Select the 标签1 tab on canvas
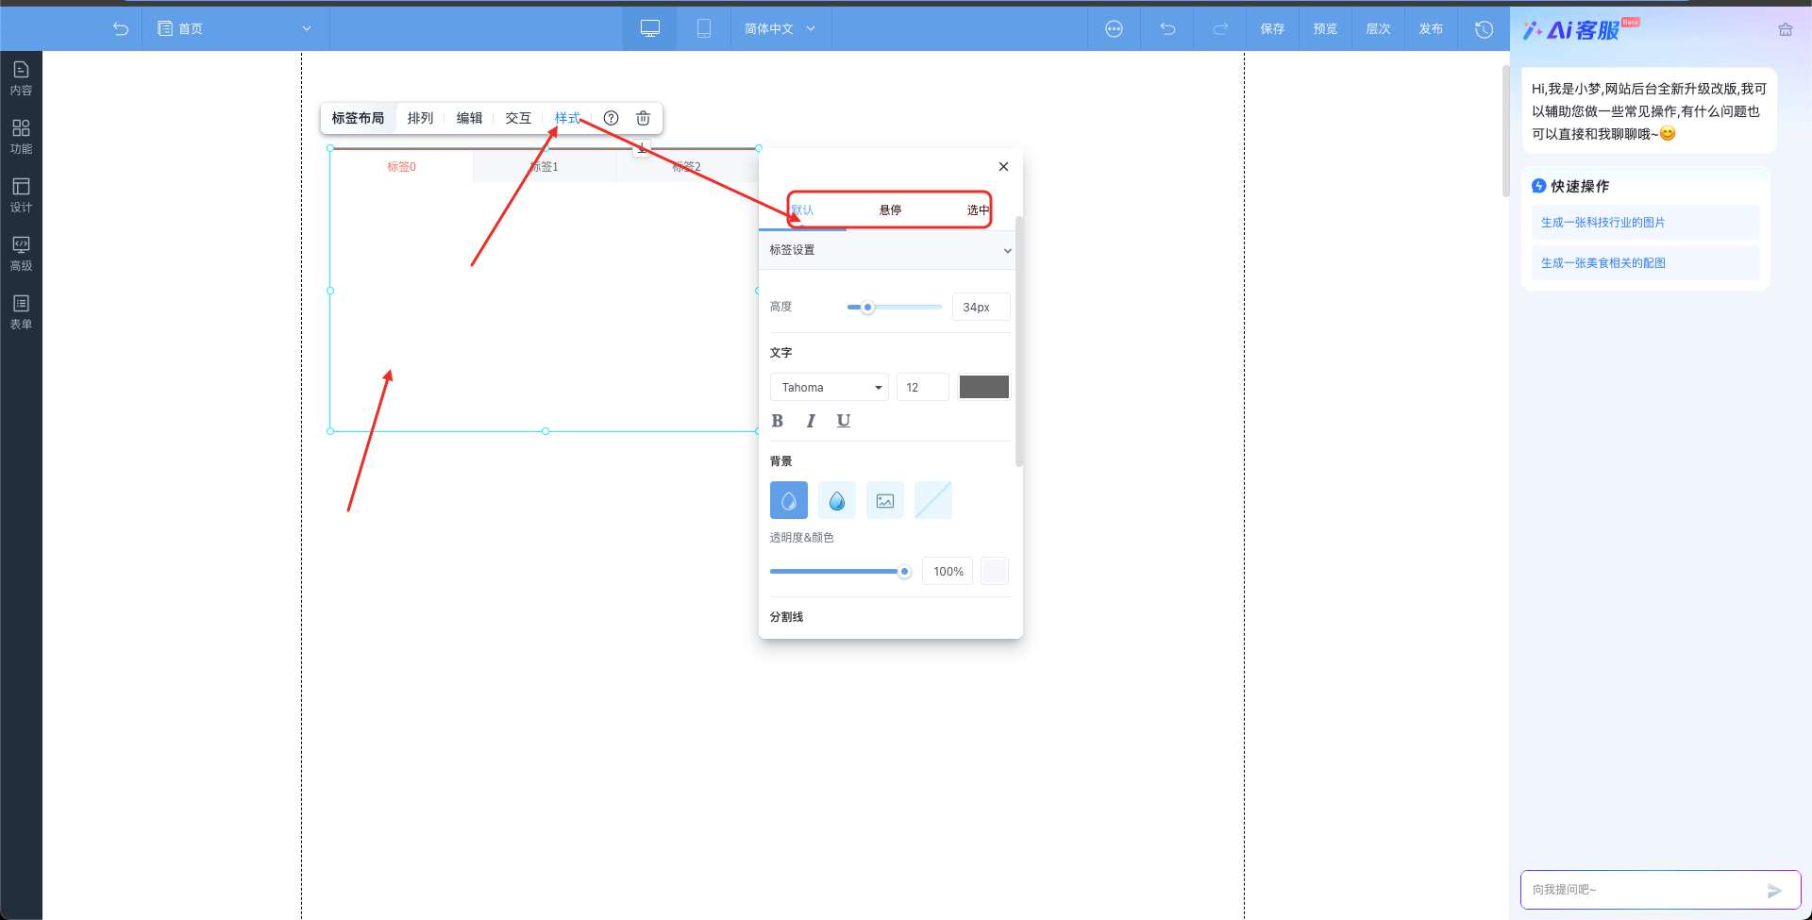 pos(545,167)
